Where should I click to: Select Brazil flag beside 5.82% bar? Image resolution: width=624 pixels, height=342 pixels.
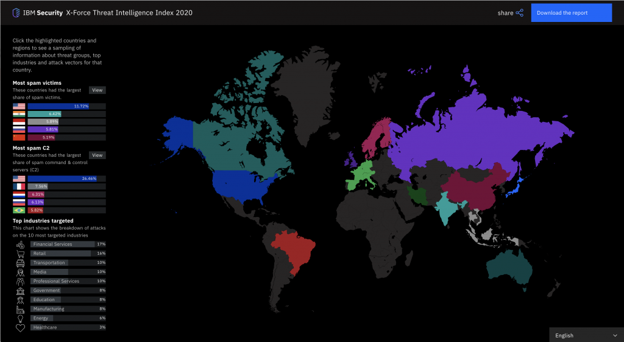click(19, 210)
